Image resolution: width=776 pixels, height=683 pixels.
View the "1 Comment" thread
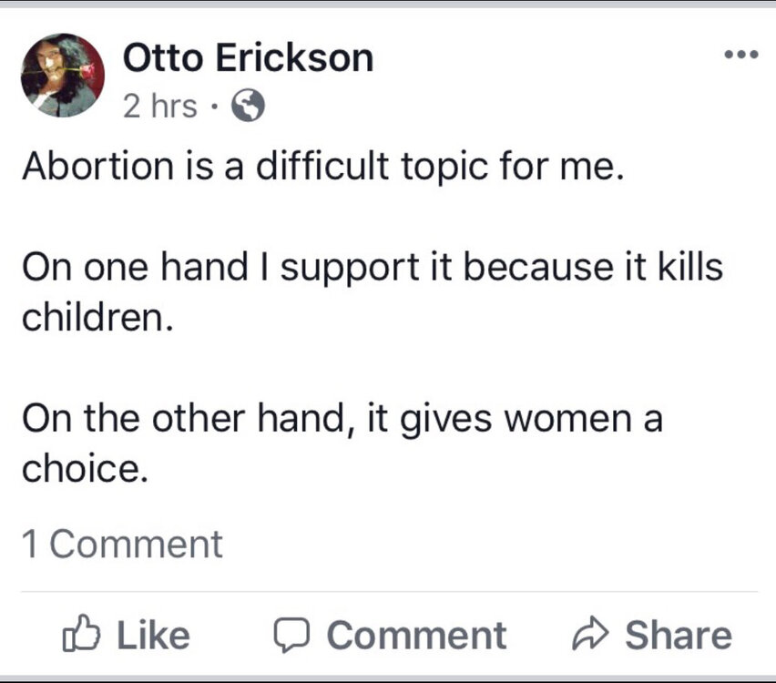[x=121, y=544]
